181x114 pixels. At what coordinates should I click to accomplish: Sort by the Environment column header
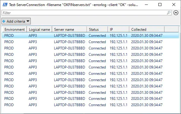click(x=14, y=30)
